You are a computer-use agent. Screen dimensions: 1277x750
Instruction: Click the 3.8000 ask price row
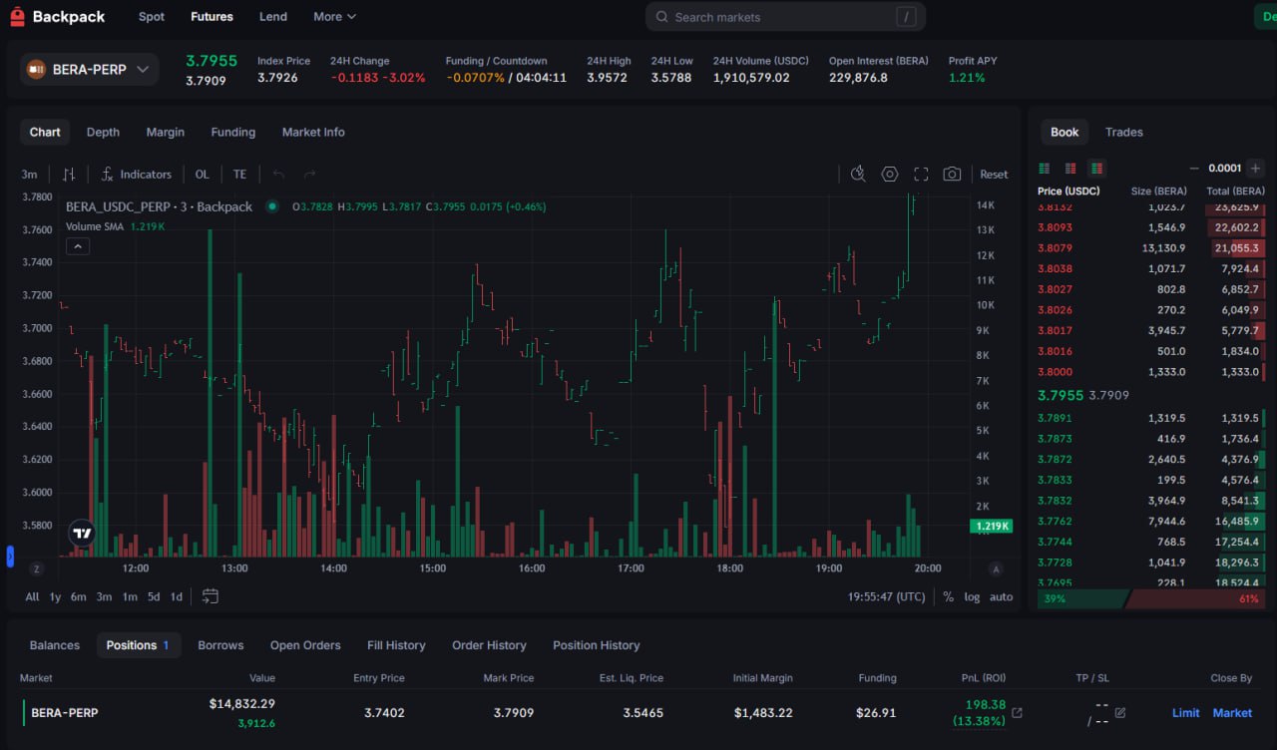point(1151,372)
